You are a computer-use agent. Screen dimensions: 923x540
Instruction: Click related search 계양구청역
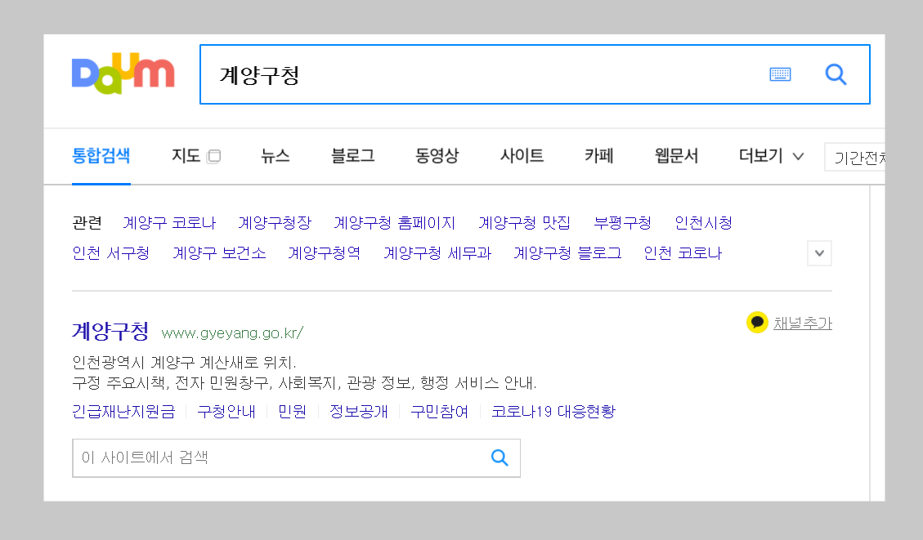tap(325, 253)
